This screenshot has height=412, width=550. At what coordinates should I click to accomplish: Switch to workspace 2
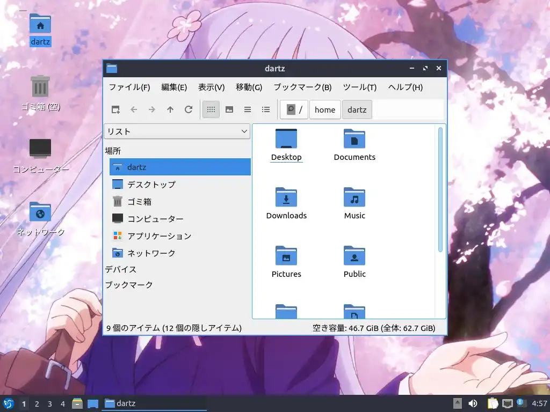tap(37, 404)
